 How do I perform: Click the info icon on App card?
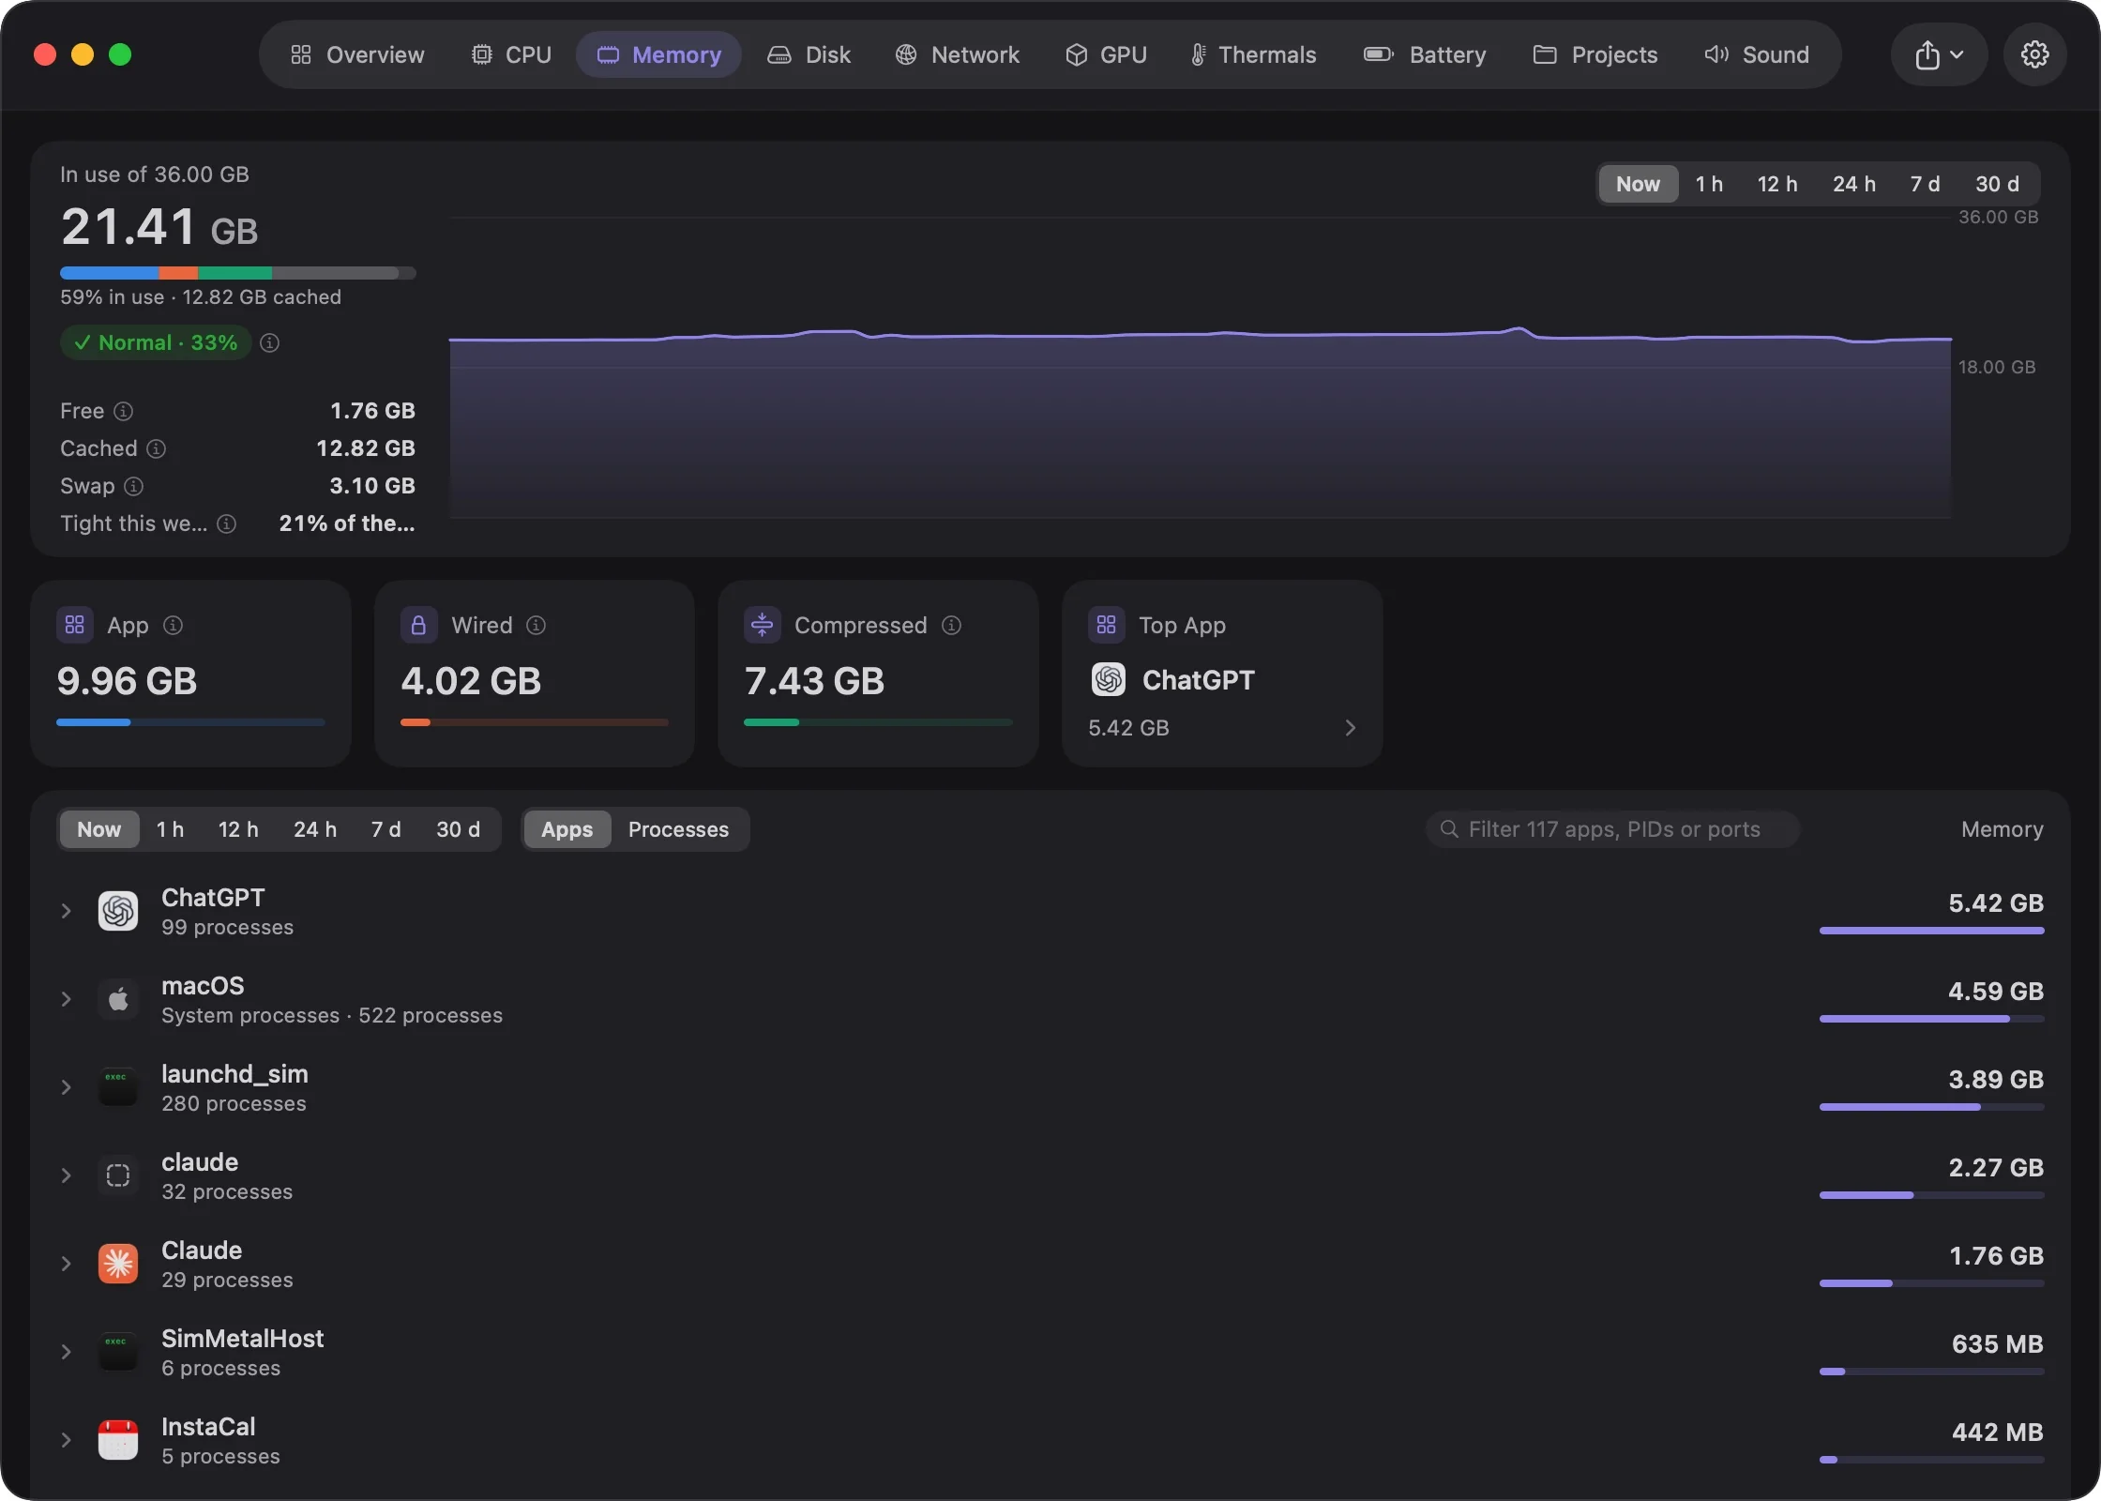(174, 625)
